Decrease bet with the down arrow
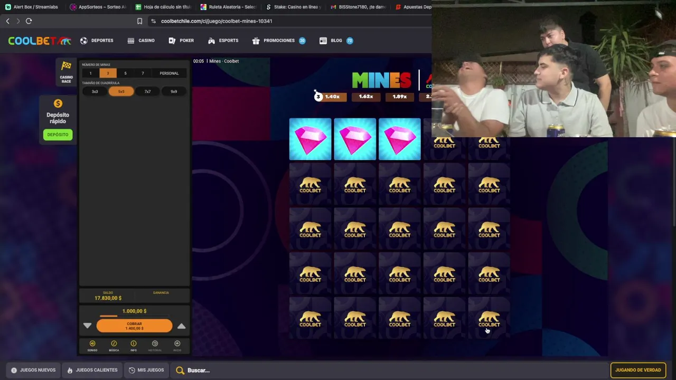The width and height of the screenshot is (676, 380). [x=87, y=326]
